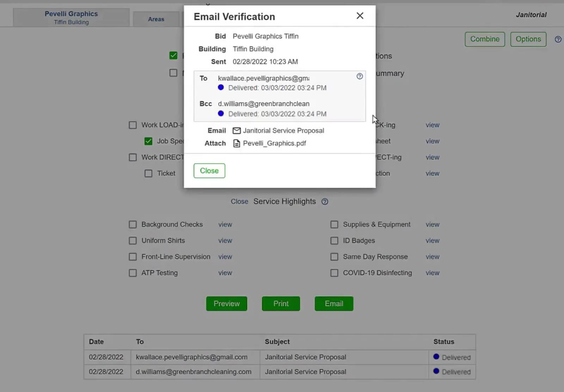Viewport: 564px width, 392px height.
Task: Enable the Supplies & Equipment checkbox
Action: point(334,225)
